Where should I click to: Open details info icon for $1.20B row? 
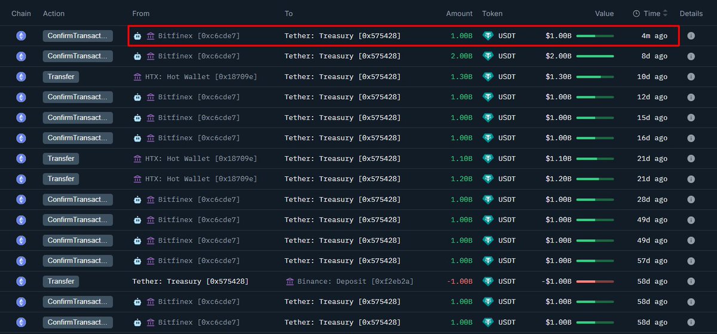coord(691,179)
